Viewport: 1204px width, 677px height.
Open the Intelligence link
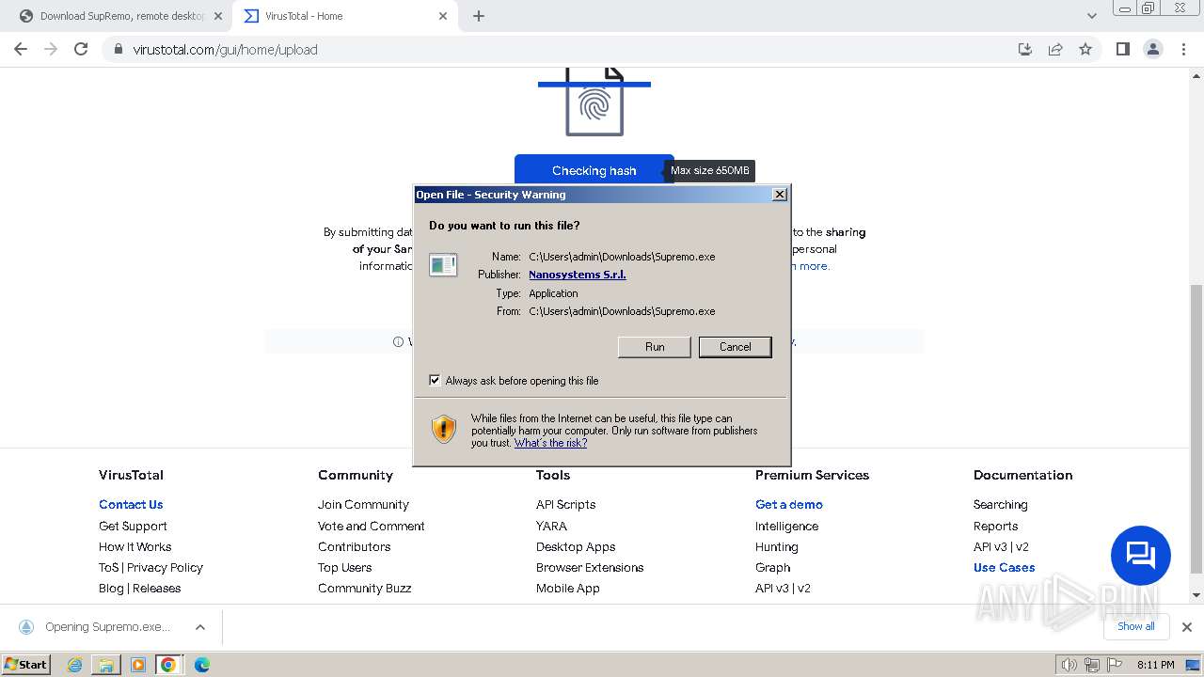pos(786,527)
